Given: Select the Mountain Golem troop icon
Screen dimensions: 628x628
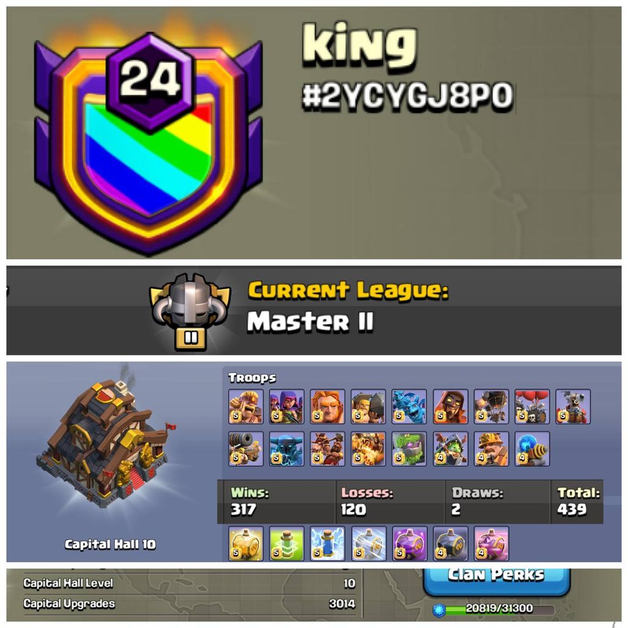Looking at the screenshot, I should pyautogui.click(x=409, y=449).
